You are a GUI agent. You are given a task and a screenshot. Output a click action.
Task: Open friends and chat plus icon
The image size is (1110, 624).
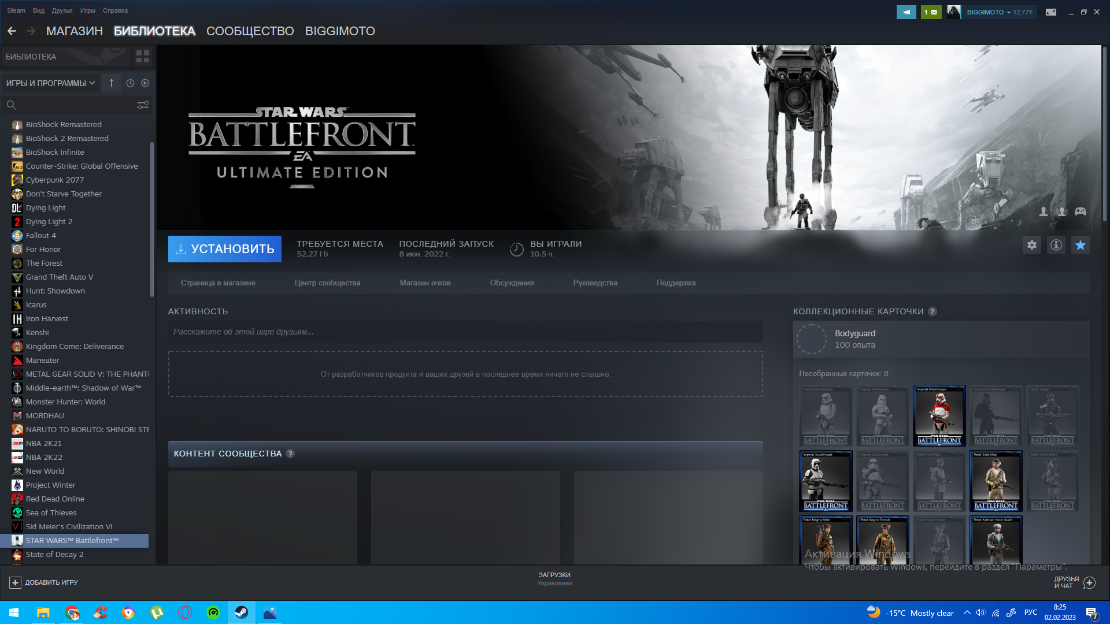pos(1089,582)
